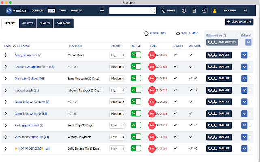
Task: Open the info circle icon in header
Action: point(184,11)
